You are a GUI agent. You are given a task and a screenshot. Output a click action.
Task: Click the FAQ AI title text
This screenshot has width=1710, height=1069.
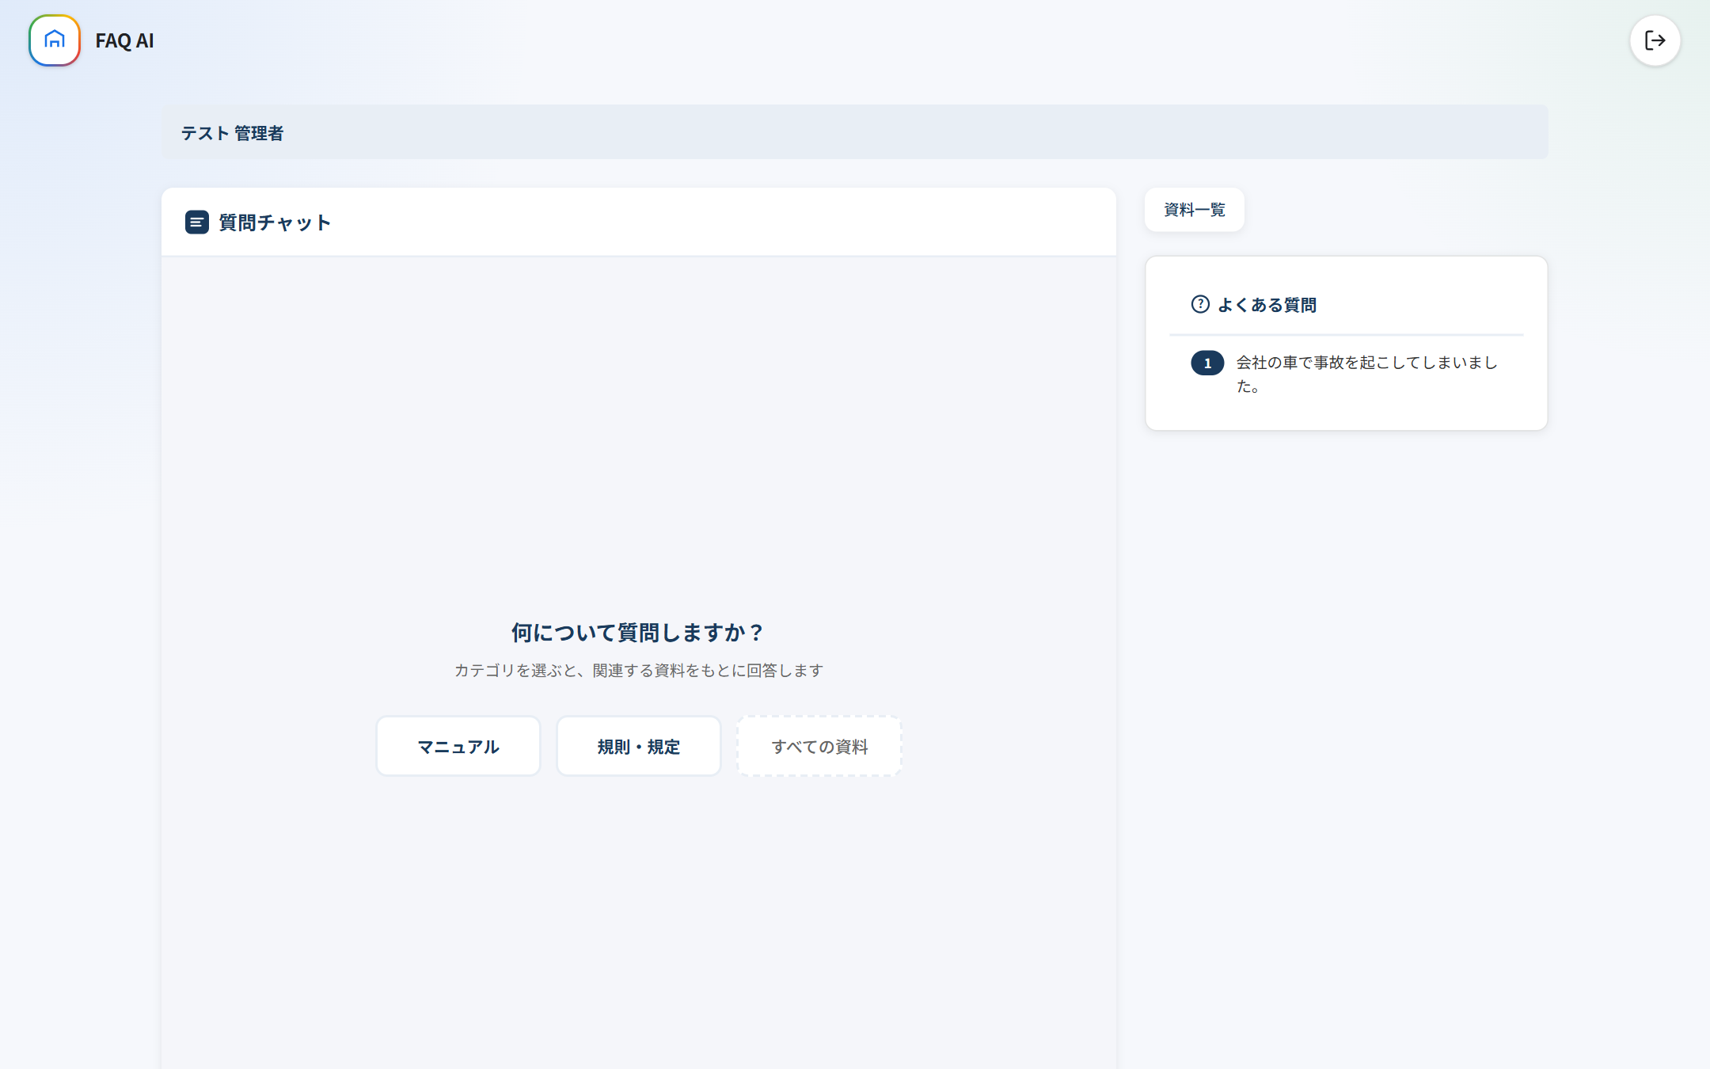(x=124, y=40)
